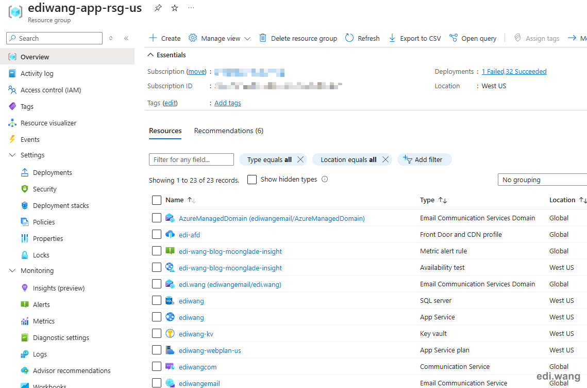The image size is (587, 388).
Task: Click the Tags edit link
Action: point(171,103)
